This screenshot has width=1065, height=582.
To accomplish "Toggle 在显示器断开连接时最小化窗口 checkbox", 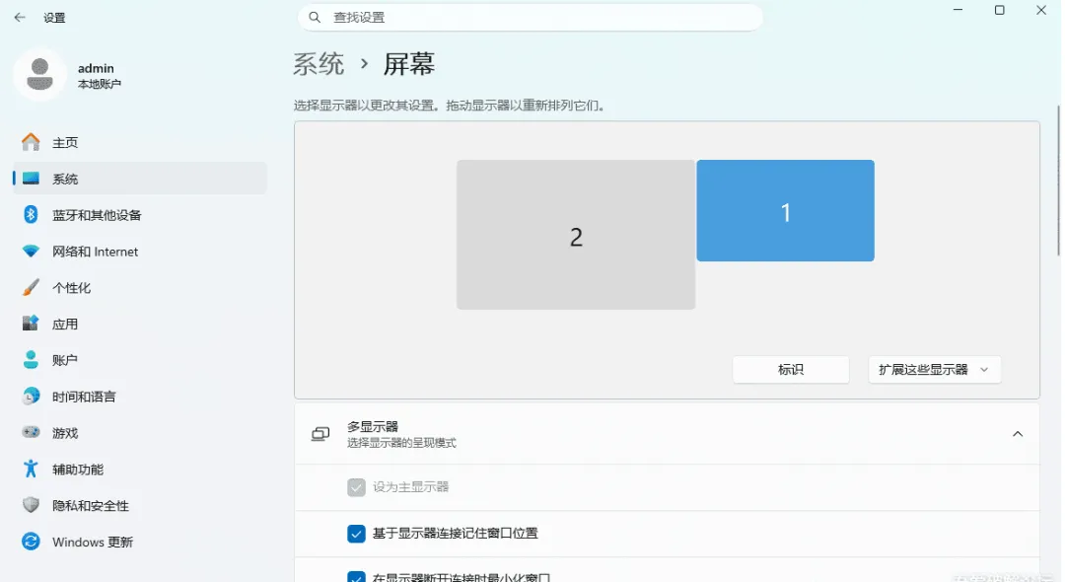I will click(x=356, y=576).
